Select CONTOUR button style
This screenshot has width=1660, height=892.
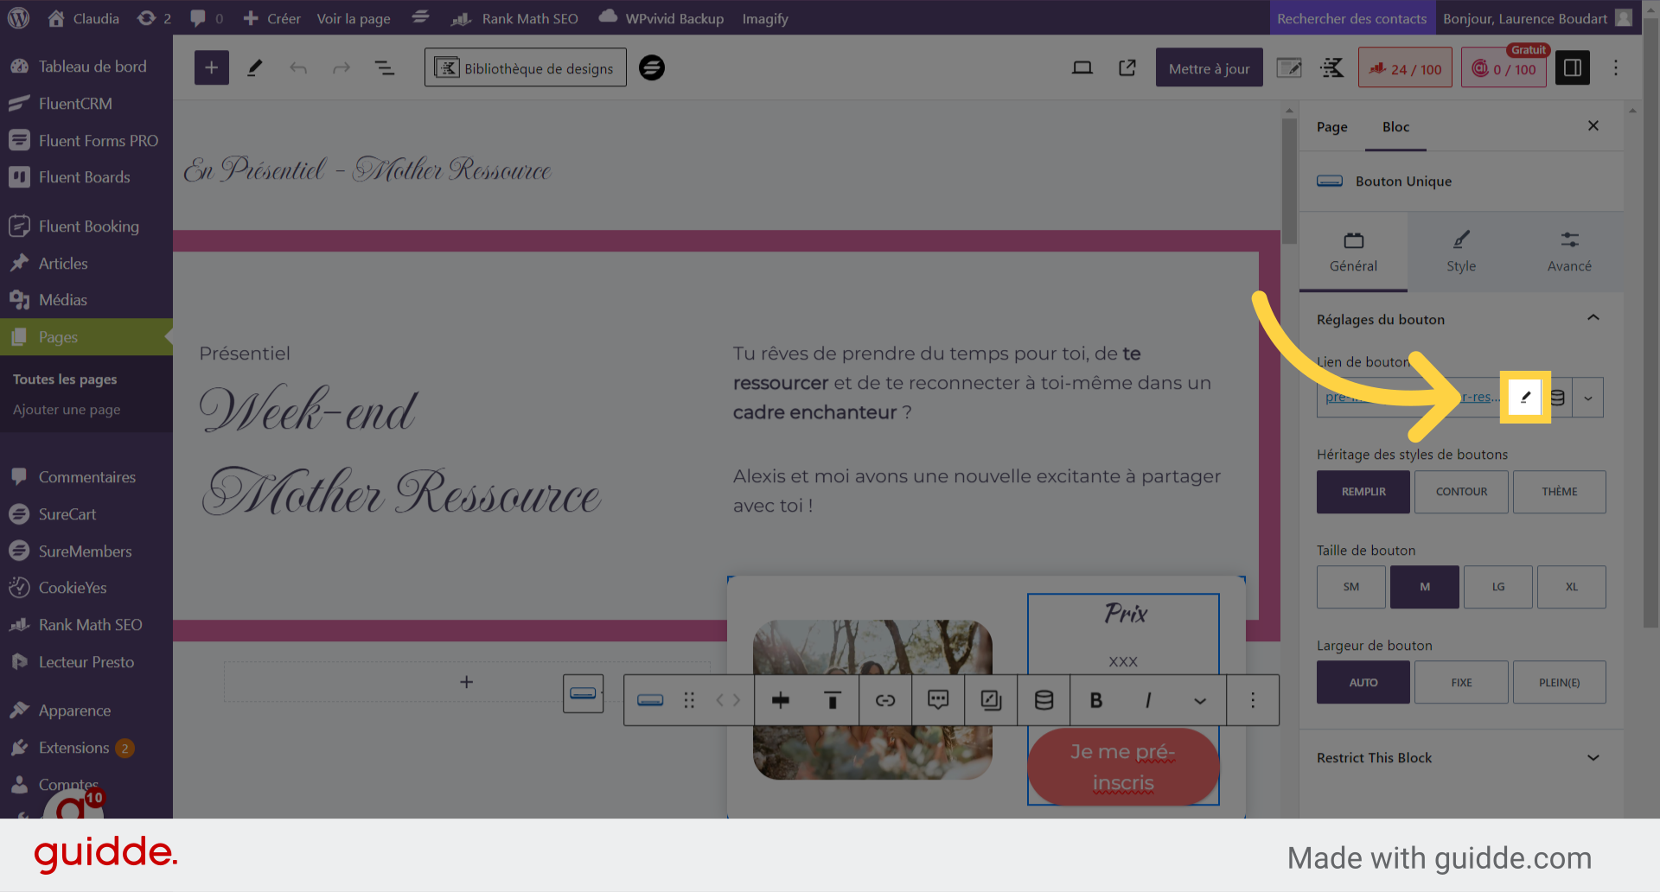point(1462,492)
